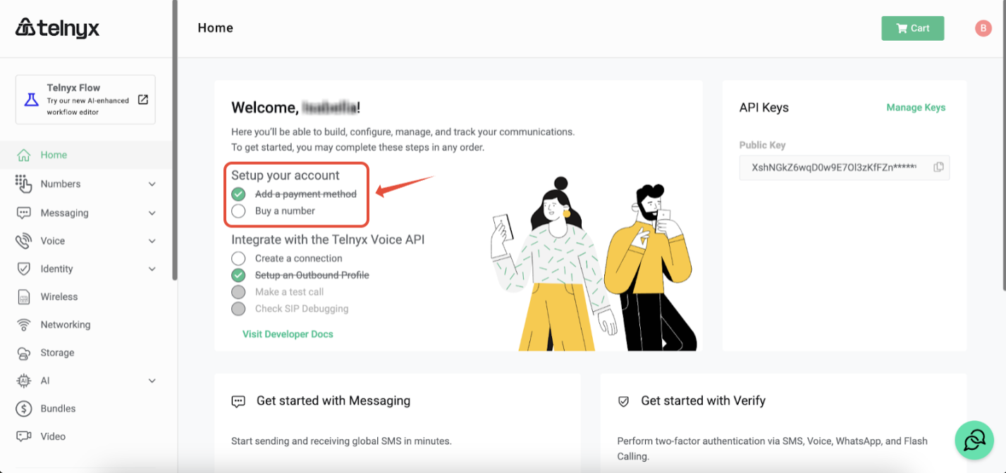
Task: Click the Public Key field
Action: coord(845,168)
